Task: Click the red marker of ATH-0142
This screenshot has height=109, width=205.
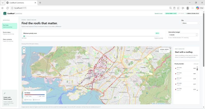Action: tap(175, 68)
